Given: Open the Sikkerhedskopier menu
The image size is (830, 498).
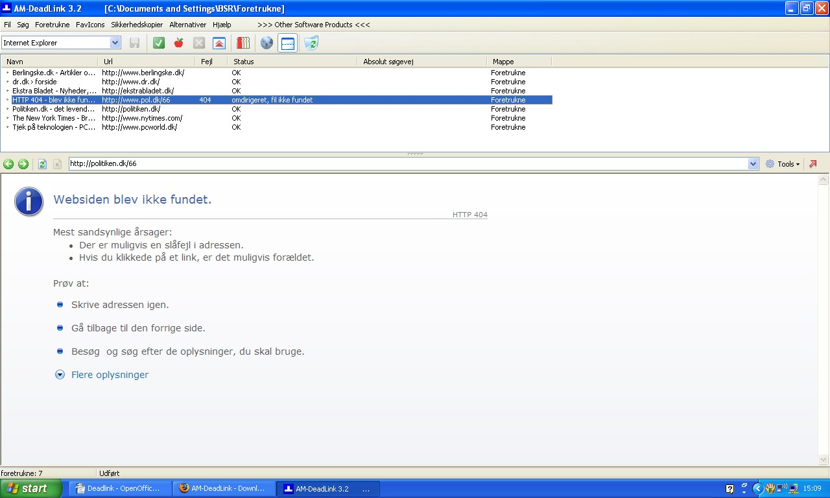Looking at the screenshot, I should coord(137,25).
